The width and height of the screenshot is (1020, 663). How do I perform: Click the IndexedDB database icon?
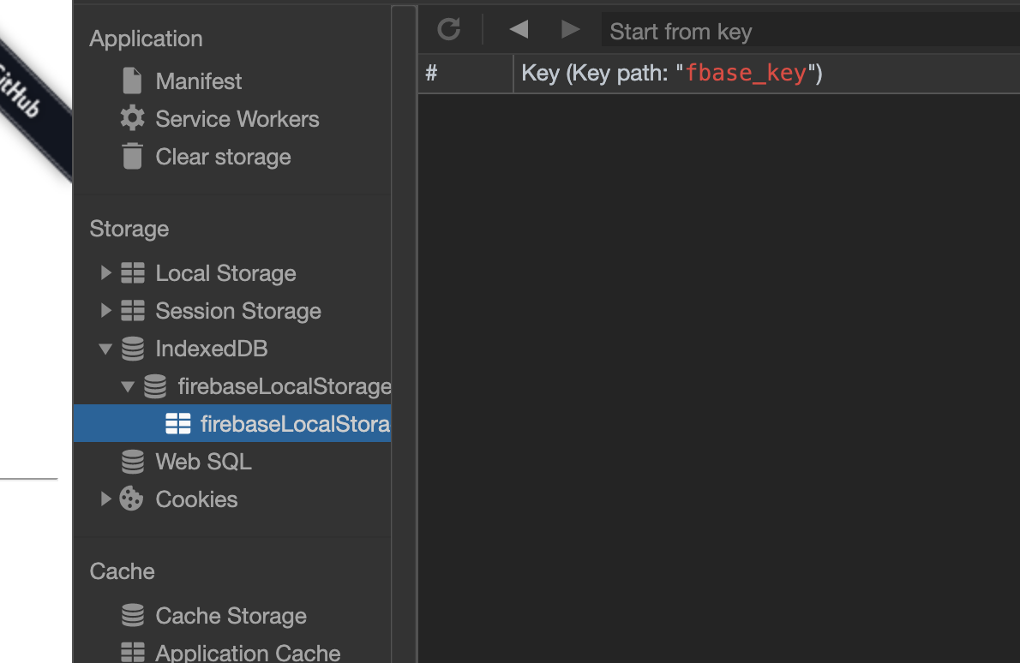[x=133, y=349]
